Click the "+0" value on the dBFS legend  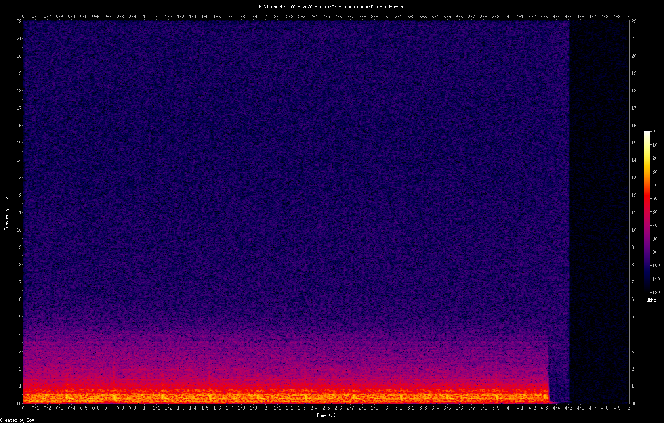coord(653,132)
